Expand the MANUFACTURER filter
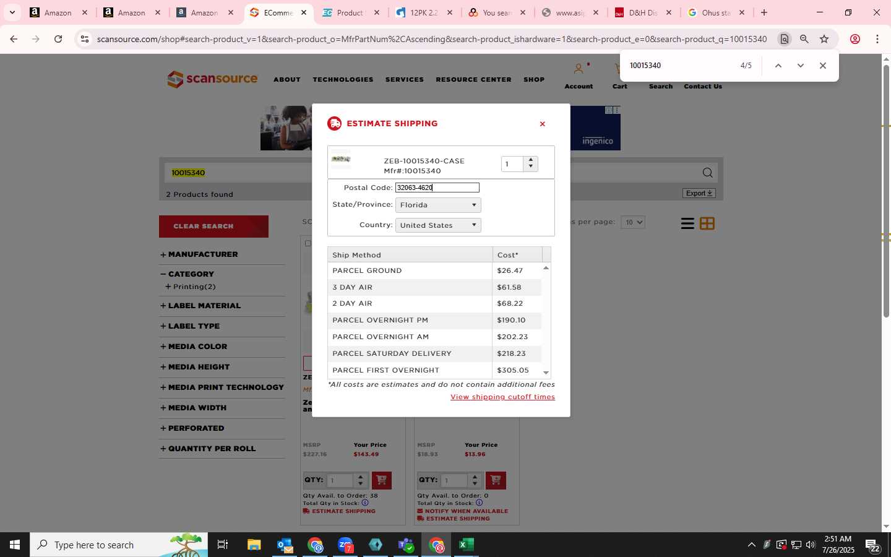Image resolution: width=891 pixels, height=557 pixels. [199, 254]
